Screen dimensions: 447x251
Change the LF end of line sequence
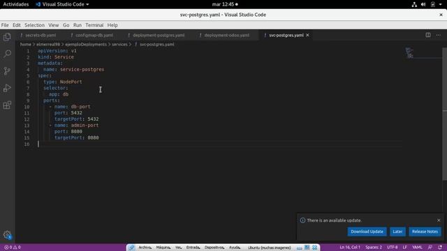(405, 248)
